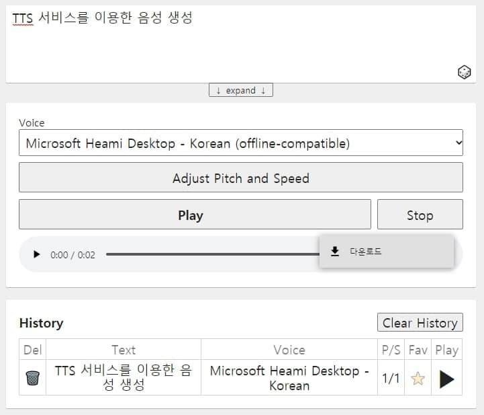Click the 'Text' column header
The width and height of the screenshot is (484, 415).
coord(124,350)
